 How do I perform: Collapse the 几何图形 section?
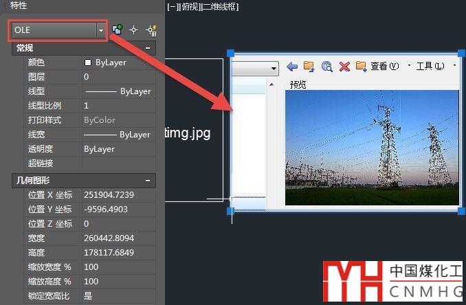coord(148,181)
